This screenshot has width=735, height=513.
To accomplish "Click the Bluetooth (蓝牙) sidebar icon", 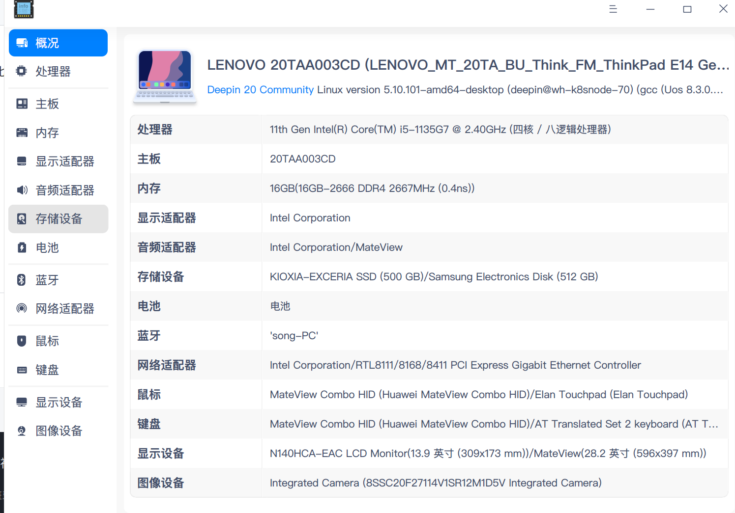I will tap(22, 280).
